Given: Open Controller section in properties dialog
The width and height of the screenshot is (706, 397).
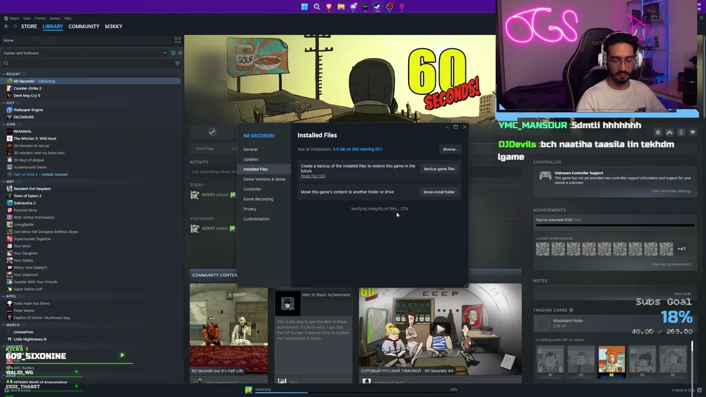Looking at the screenshot, I should [x=252, y=189].
